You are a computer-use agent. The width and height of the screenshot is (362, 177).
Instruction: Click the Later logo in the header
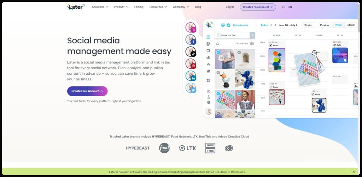(x=76, y=7)
